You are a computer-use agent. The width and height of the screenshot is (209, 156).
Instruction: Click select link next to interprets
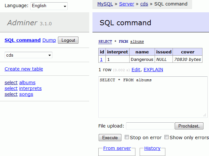[x=11, y=88]
